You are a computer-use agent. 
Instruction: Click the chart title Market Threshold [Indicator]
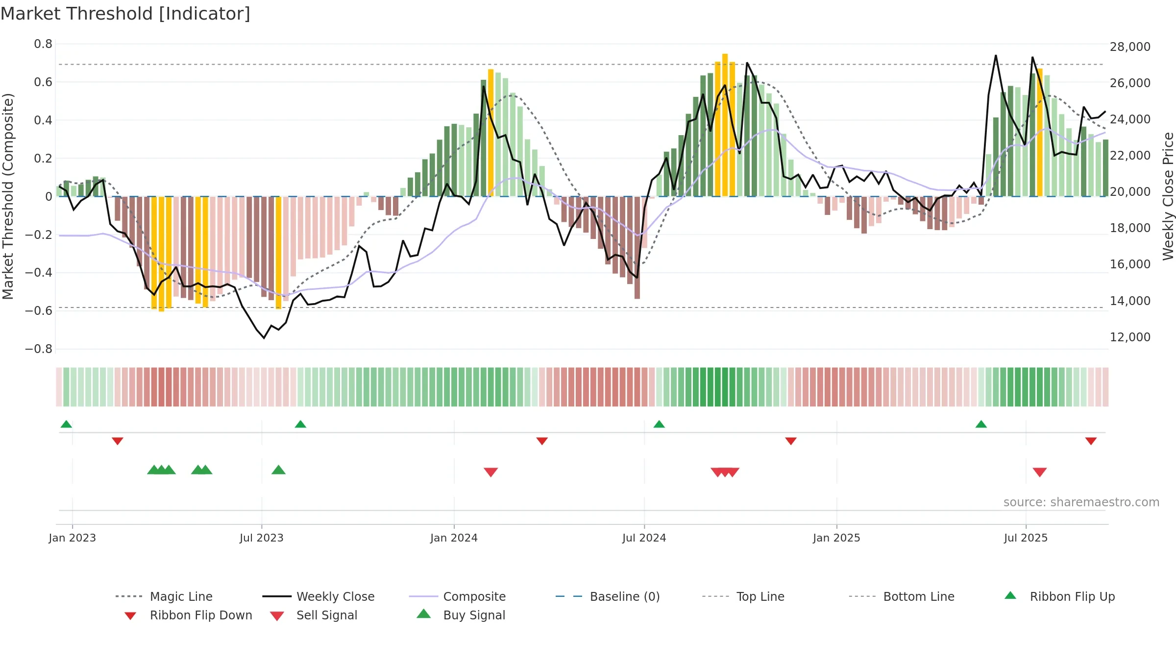125,14
